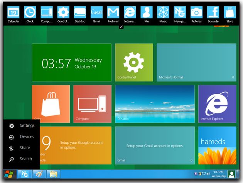
Task: Click the purple S tray icon
Action: click(196, 174)
